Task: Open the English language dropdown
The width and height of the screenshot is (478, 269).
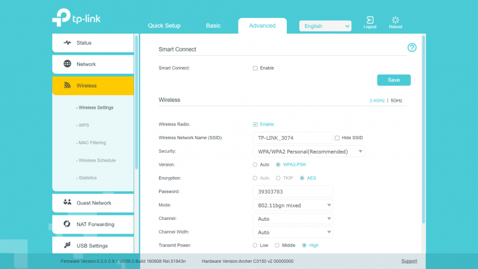Action: click(325, 26)
